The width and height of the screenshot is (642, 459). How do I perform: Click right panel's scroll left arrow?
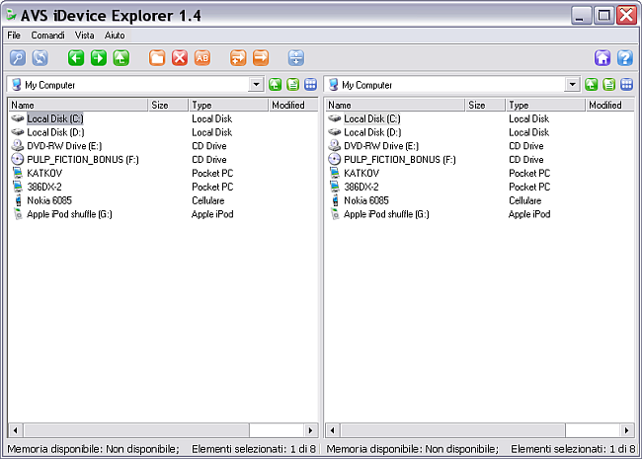(x=333, y=430)
